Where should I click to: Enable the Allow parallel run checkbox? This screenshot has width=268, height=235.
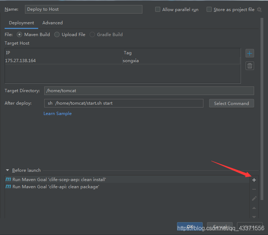pyautogui.click(x=158, y=10)
